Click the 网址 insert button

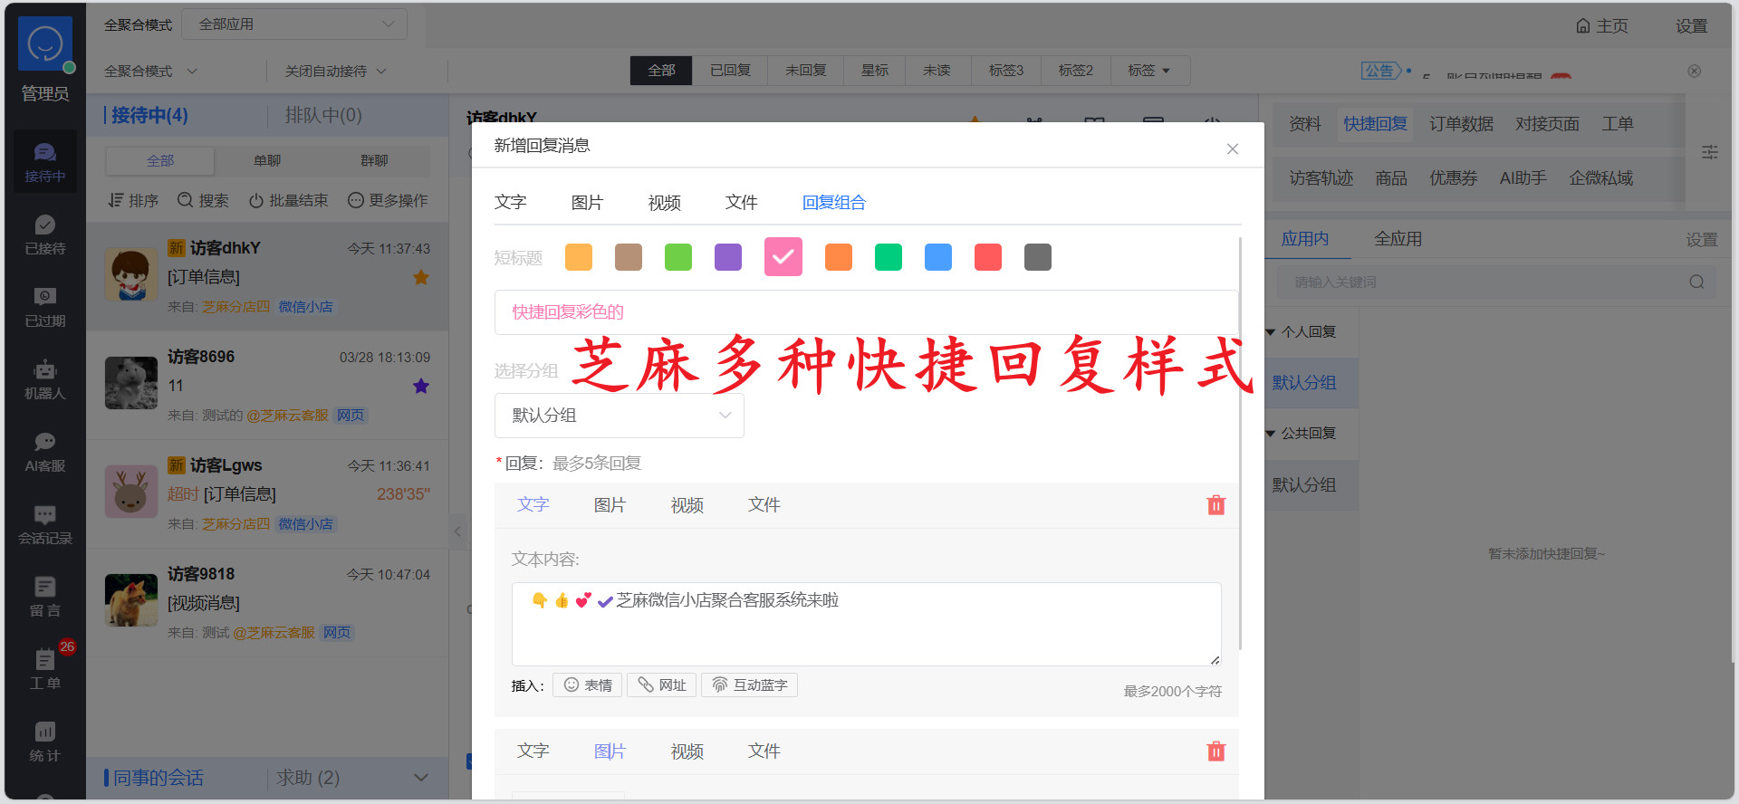click(662, 685)
